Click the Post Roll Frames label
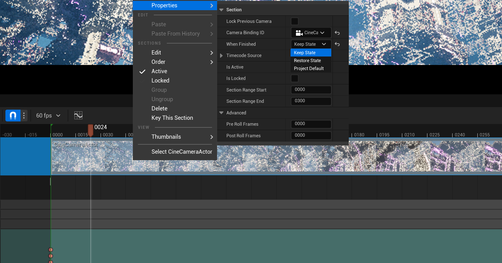The width and height of the screenshot is (502, 263). [243, 136]
